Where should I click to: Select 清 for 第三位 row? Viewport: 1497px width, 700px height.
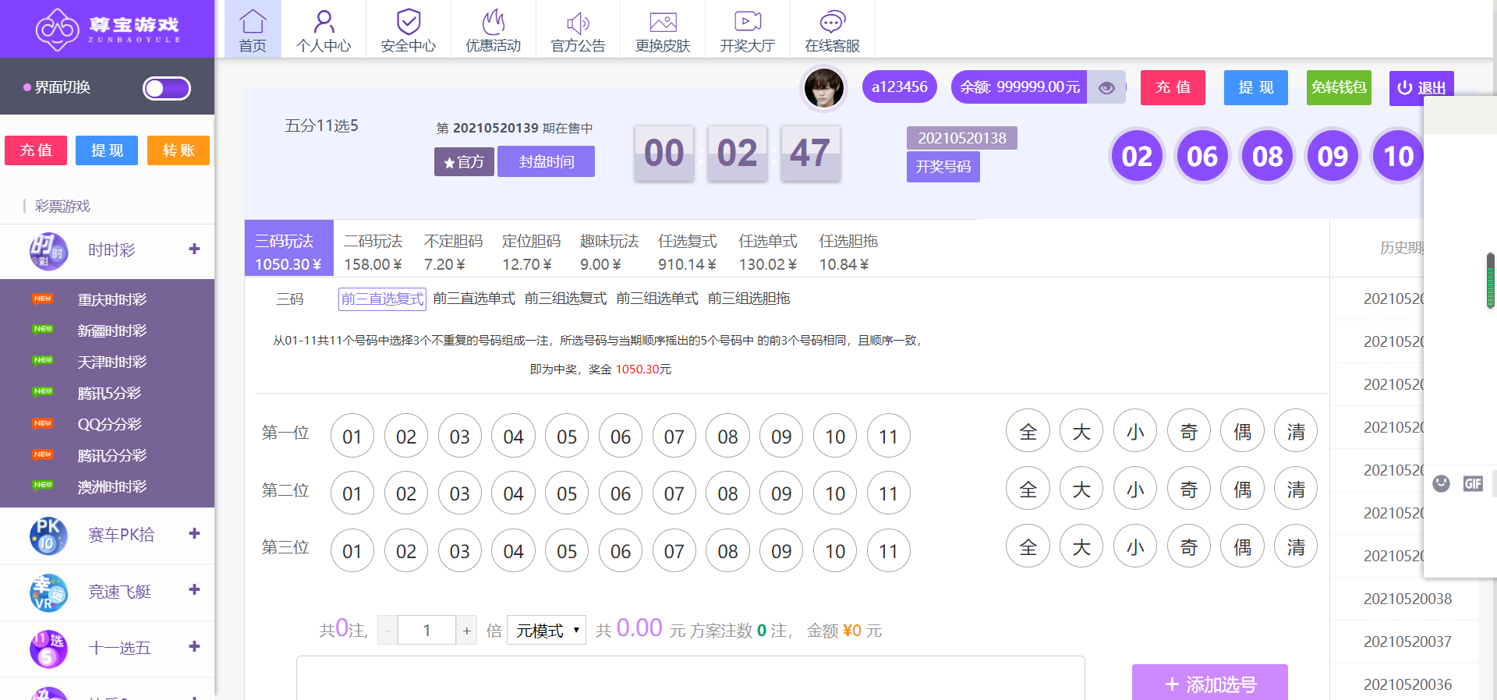click(x=1296, y=546)
